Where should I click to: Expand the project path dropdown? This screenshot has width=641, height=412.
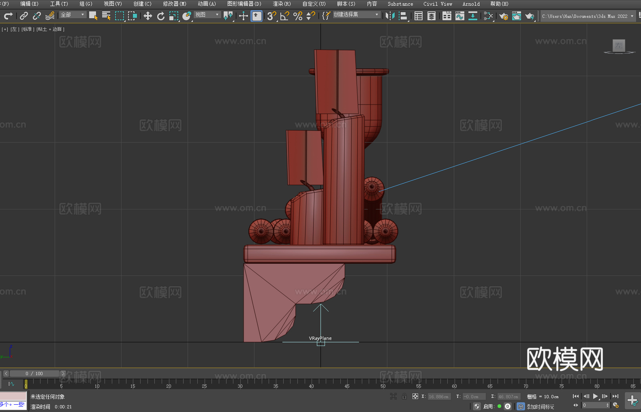(x=632, y=16)
